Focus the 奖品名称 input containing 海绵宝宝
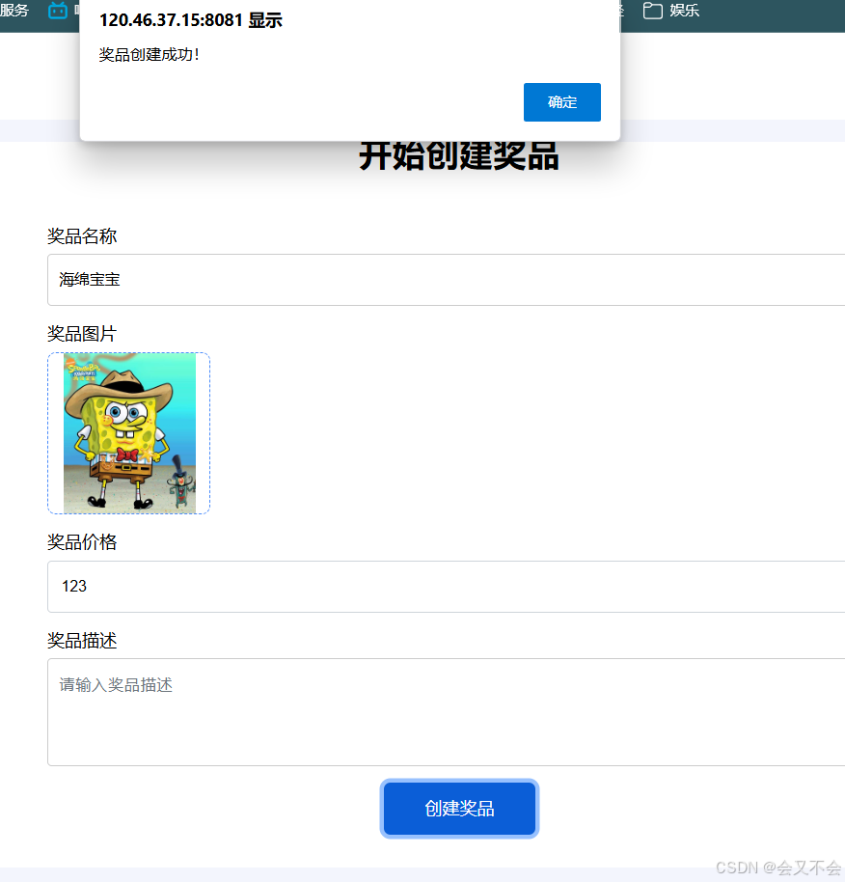The image size is (845, 882). pos(446,280)
